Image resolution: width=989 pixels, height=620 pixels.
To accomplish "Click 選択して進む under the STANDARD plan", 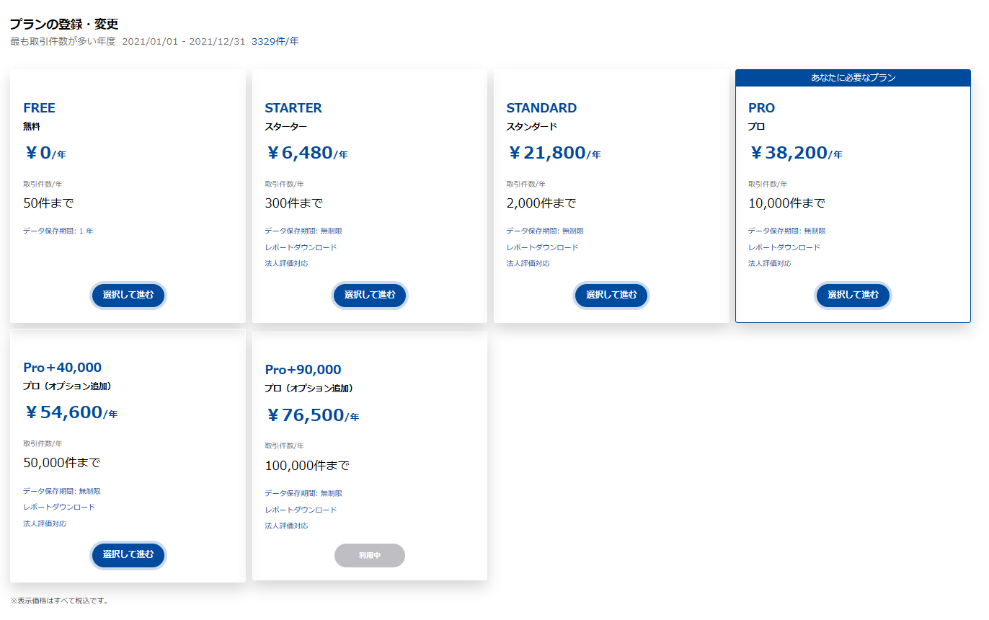I will click(x=611, y=295).
